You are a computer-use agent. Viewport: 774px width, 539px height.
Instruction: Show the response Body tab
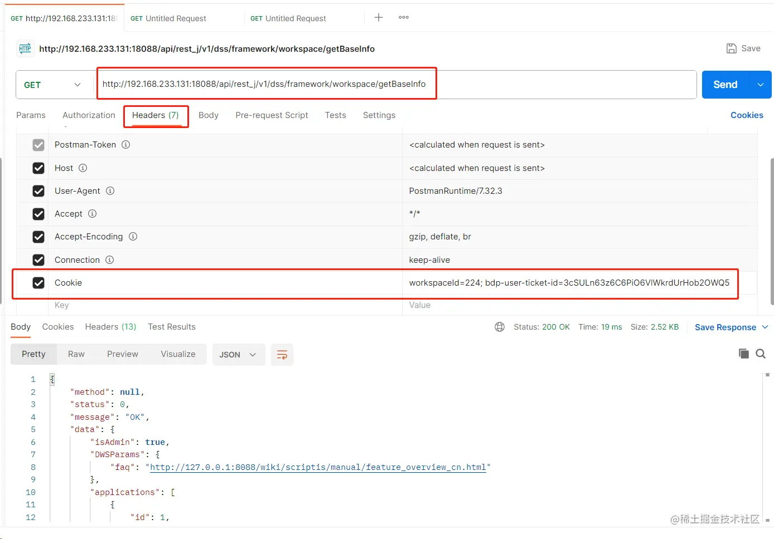[x=21, y=327]
